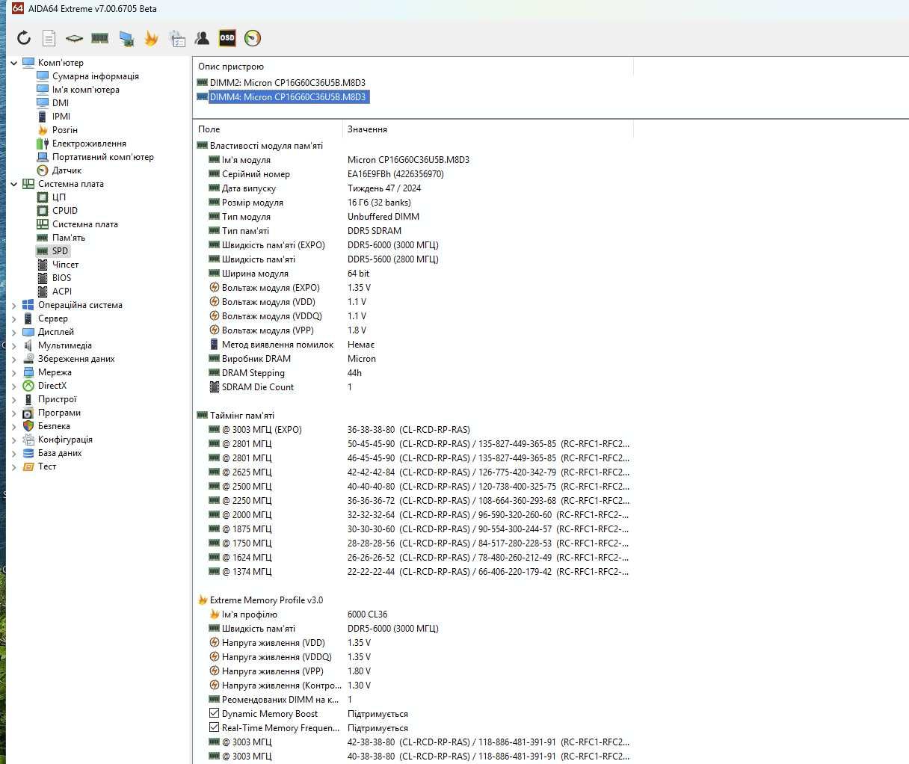Click the Програми node icon
This screenshot has height=764, width=909.
point(28,413)
